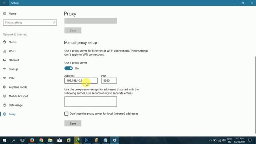Open taskbar search

(14, 140)
